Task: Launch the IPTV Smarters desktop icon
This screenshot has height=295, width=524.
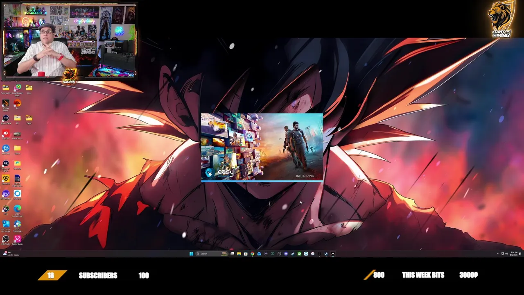Action: 6,195
